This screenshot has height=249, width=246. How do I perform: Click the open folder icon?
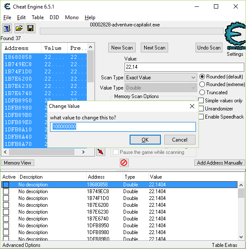pyautogui.click(x=19, y=29)
